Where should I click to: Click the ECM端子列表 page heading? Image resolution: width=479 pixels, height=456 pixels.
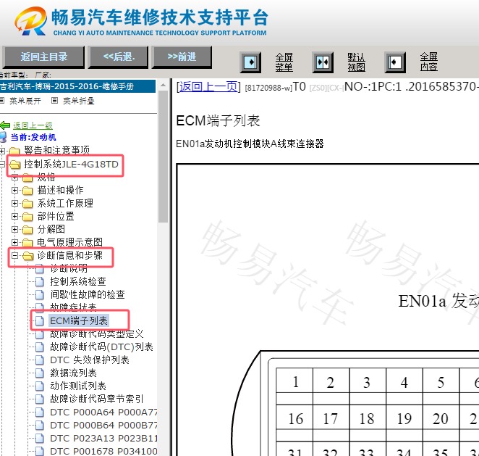coord(218,120)
